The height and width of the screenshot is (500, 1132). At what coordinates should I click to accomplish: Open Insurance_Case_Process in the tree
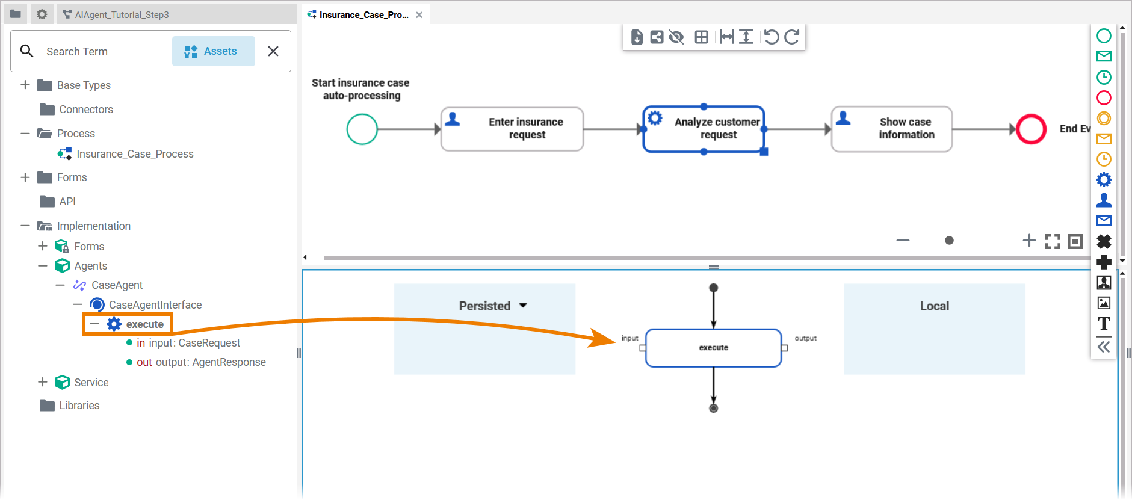(126, 154)
